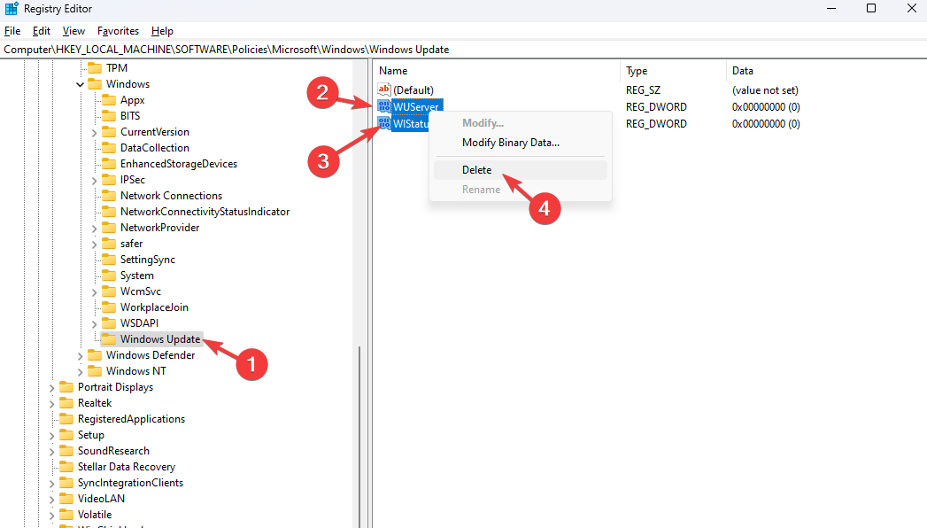Select the Setup key
The width and height of the screenshot is (927, 528).
(91, 435)
